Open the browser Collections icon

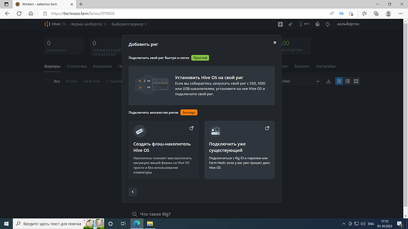click(376, 14)
